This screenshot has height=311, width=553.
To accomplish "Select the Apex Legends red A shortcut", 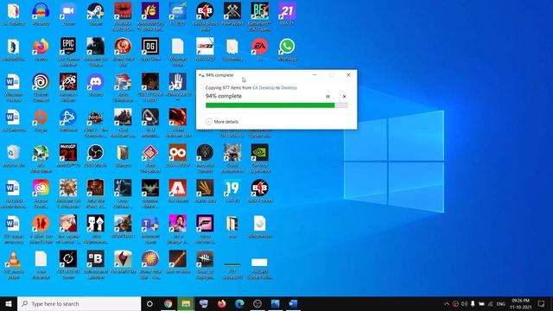I will (x=178, y=191).
